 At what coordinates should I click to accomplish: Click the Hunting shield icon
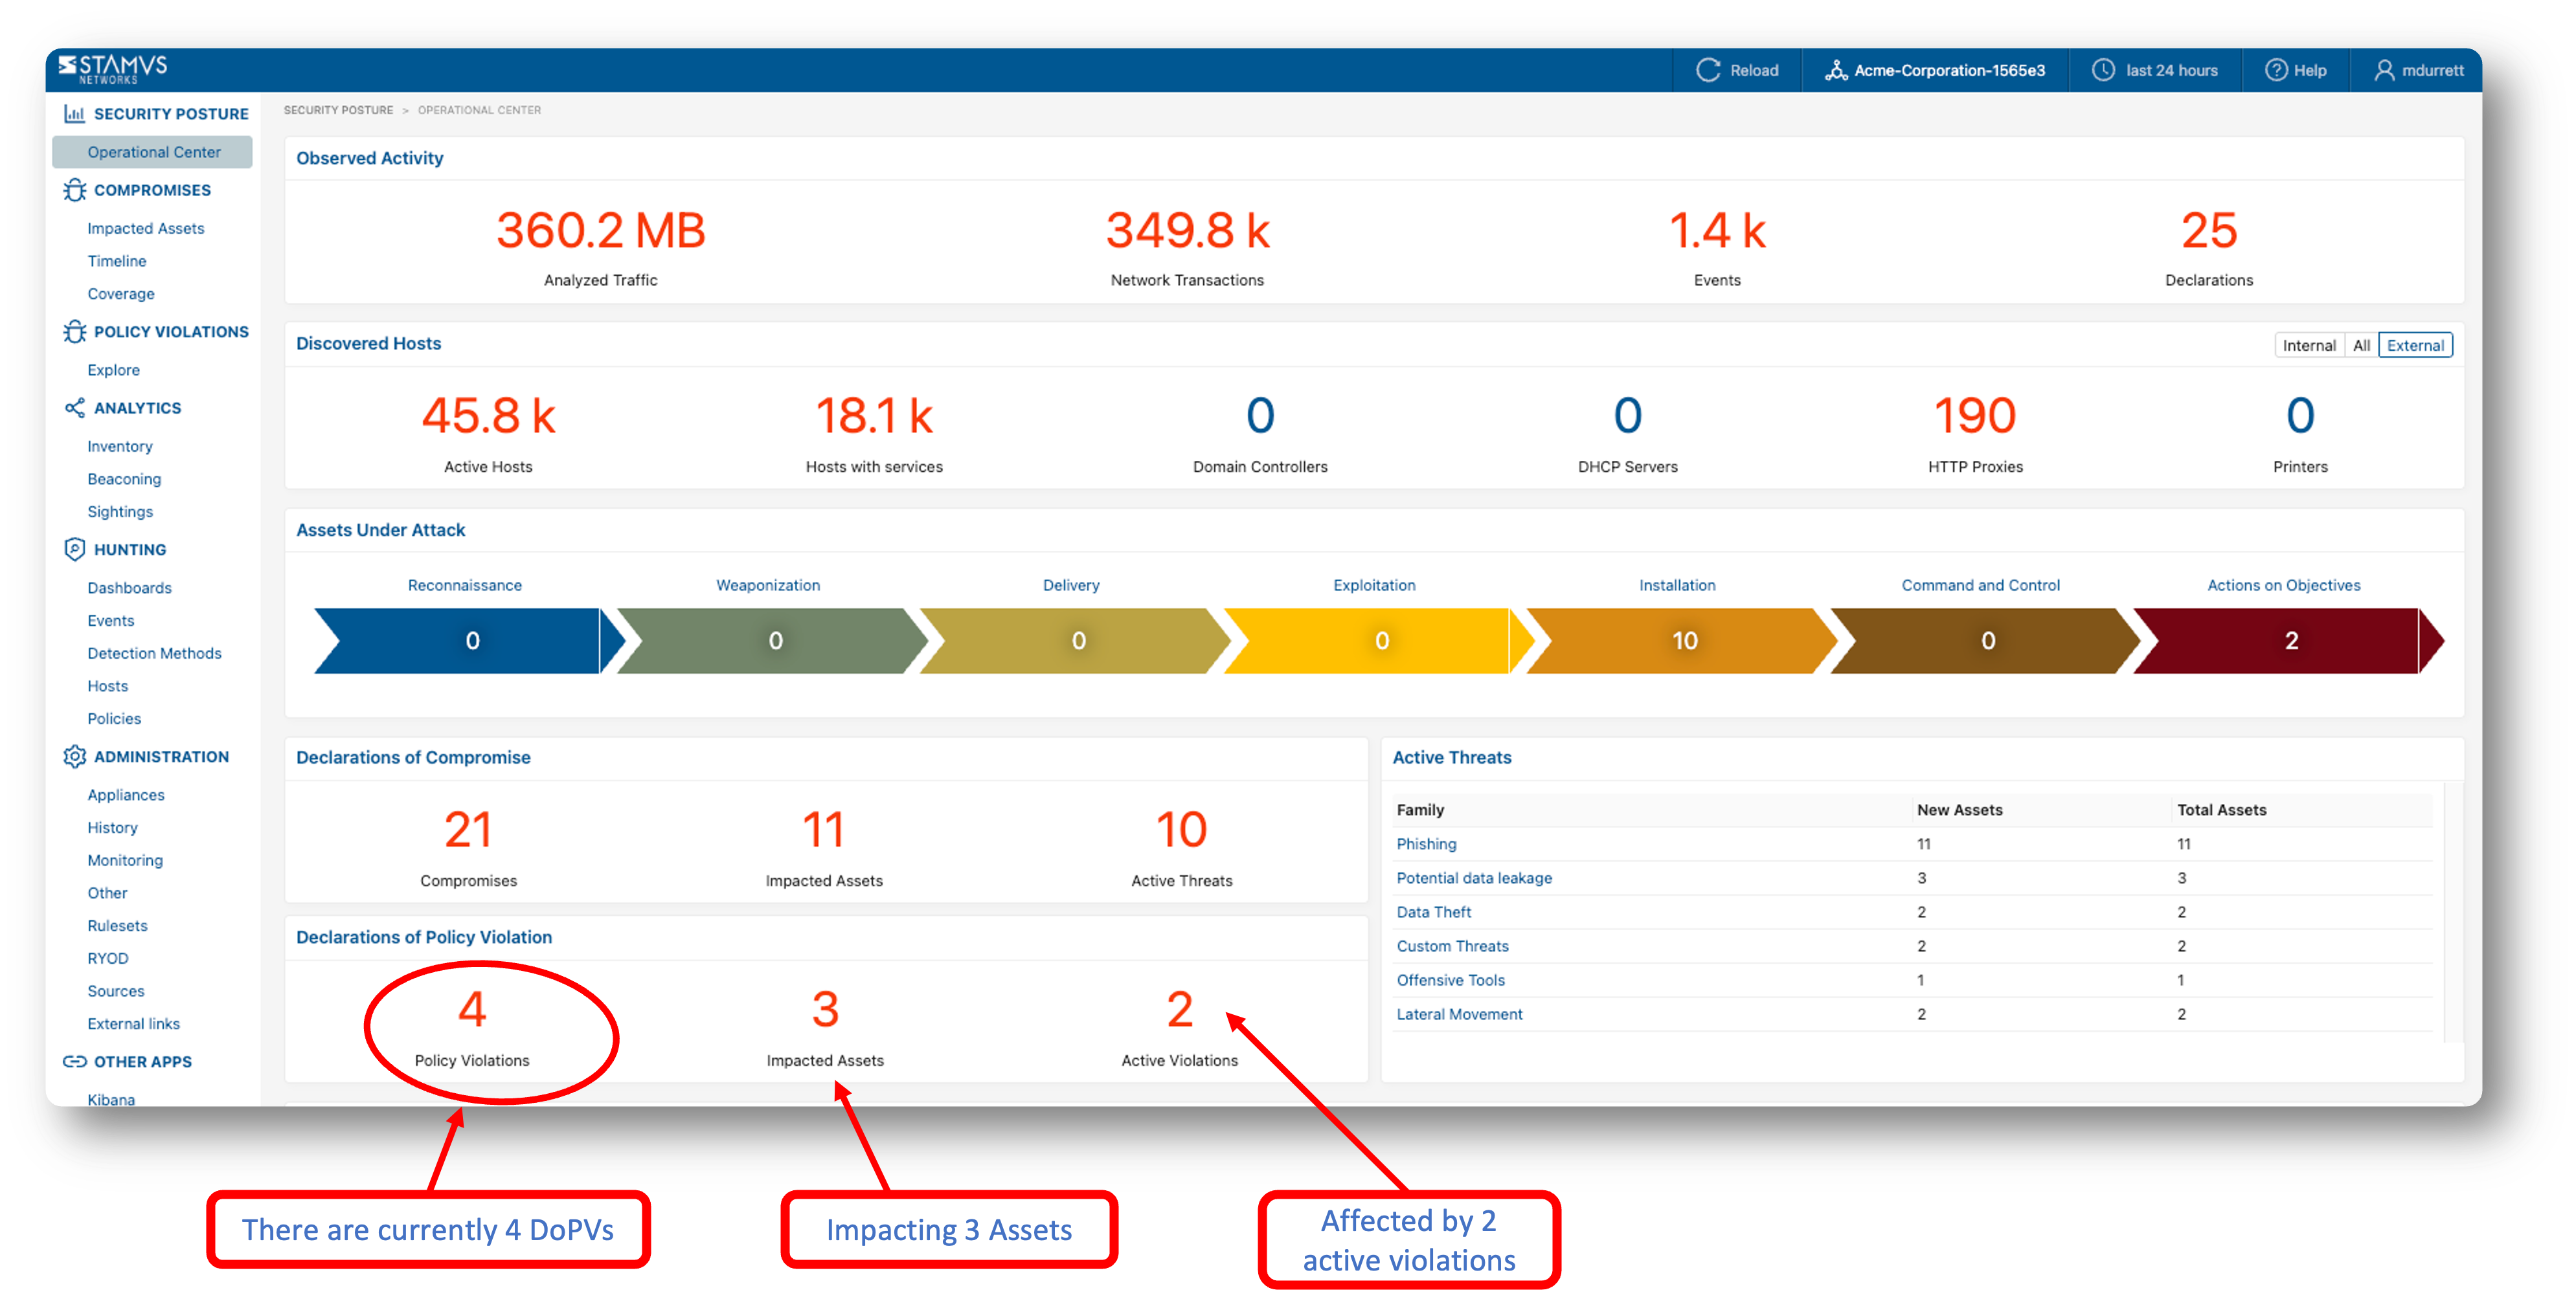pos(74,550)
